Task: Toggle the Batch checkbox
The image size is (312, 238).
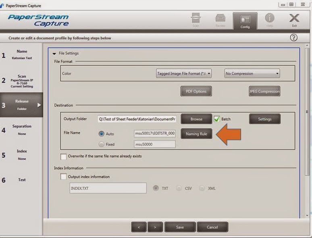Action: [217, 119]
